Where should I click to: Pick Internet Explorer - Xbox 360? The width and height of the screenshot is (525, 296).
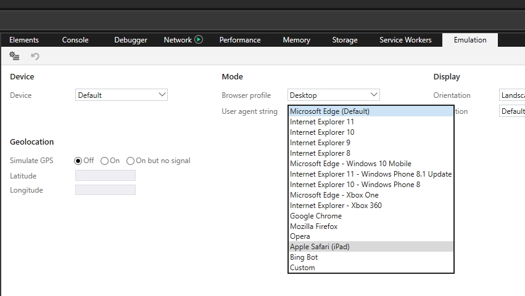[371, 205]
